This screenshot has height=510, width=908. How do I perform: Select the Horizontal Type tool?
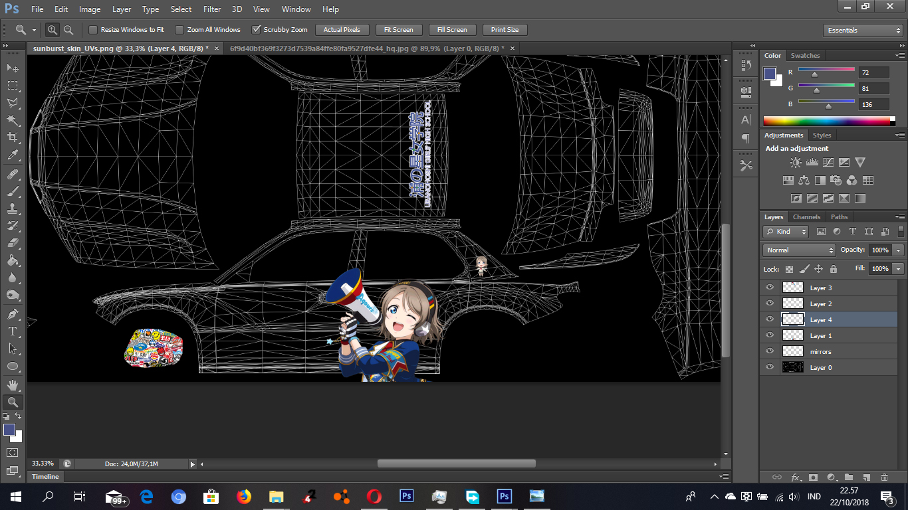point(13,331)
